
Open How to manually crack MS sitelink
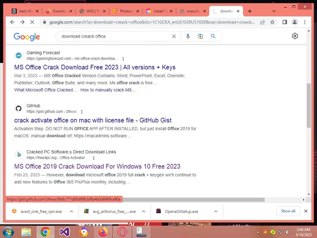(108, 90)
